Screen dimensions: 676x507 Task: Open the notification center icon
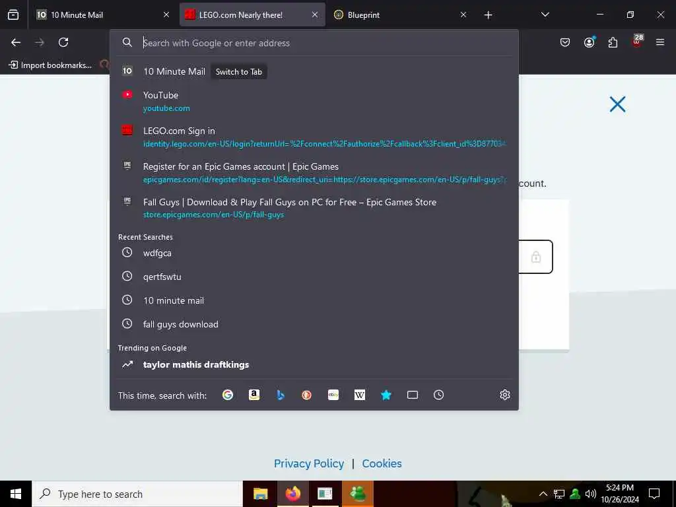(654, 494)
